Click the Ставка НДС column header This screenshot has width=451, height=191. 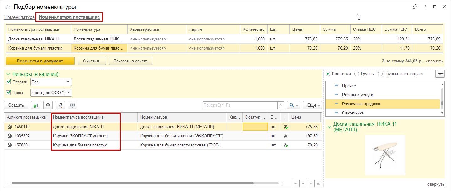coord(366,29)
